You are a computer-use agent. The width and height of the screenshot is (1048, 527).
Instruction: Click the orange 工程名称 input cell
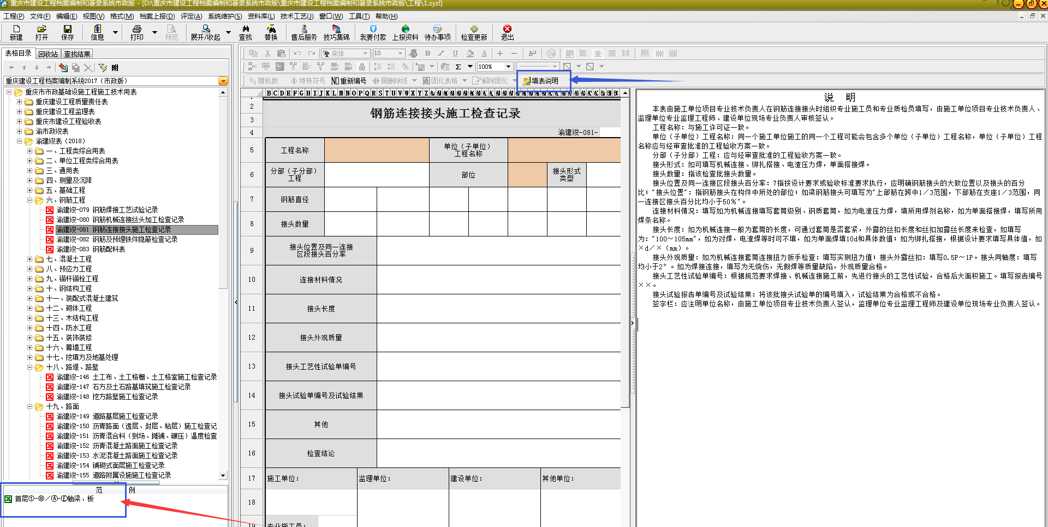click(377, 150)
